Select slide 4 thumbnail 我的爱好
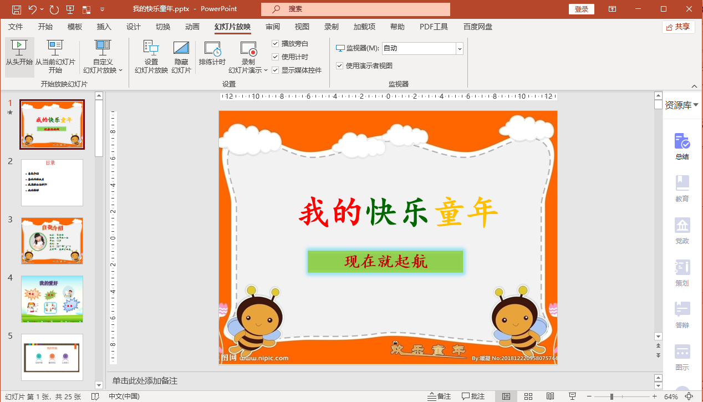Screen dimensions: 703x402 click(52, 298)
